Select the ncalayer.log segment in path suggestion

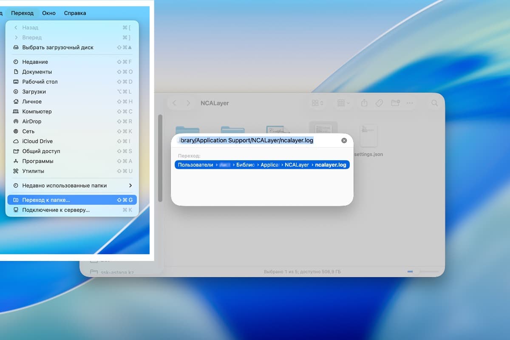coord(331,165)
